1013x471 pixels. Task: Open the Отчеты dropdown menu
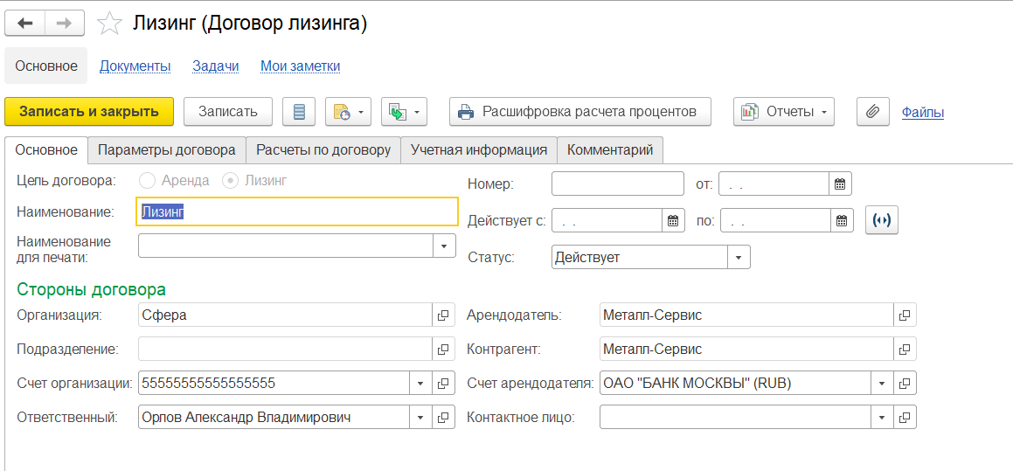(x=784, y=112)
